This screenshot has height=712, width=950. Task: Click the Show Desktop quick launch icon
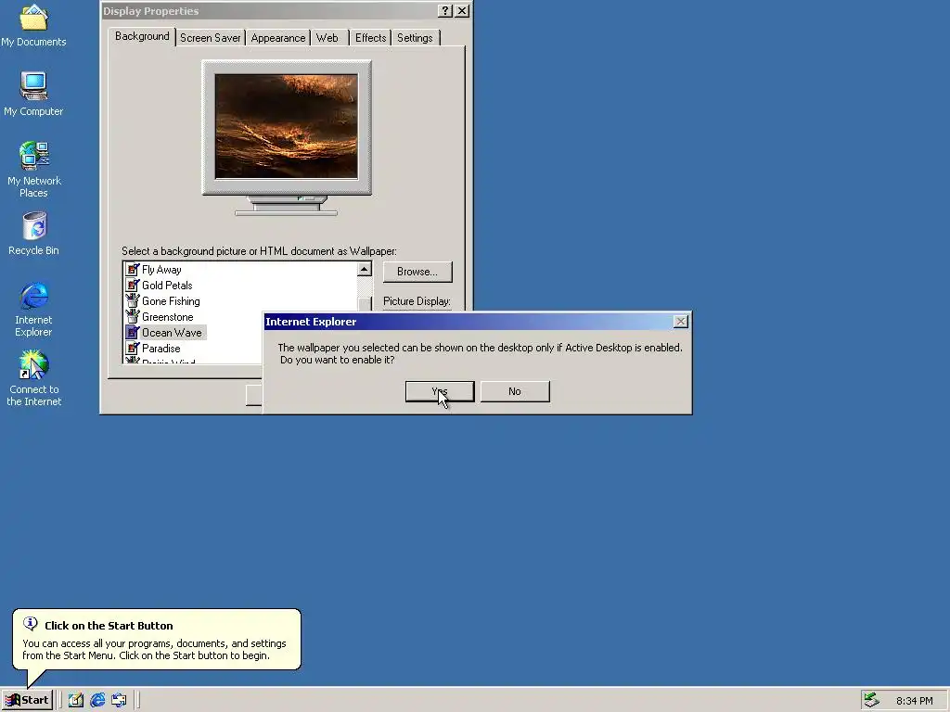(x=76, y=700)
